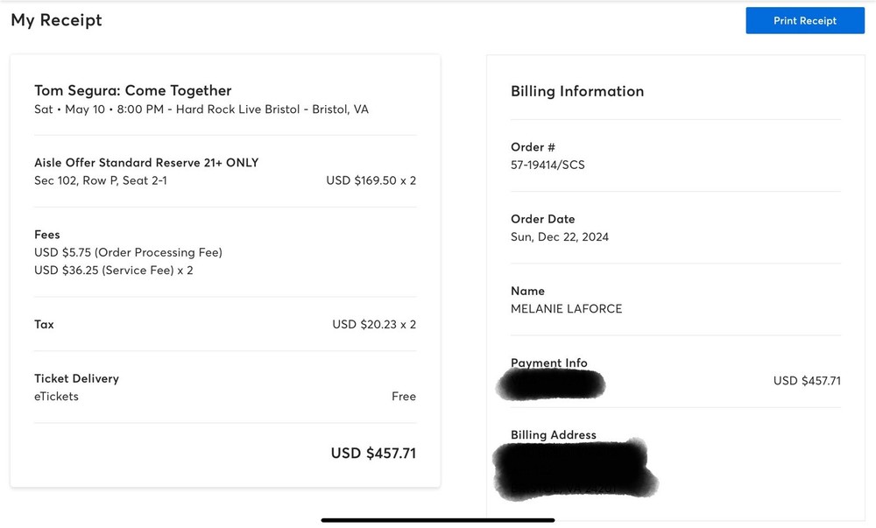Select the My Receipt page title
The image size is (876, 528).
click(55, 19)
